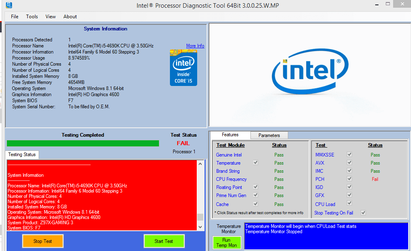Click the large Intel logo image

coord(310,71)
